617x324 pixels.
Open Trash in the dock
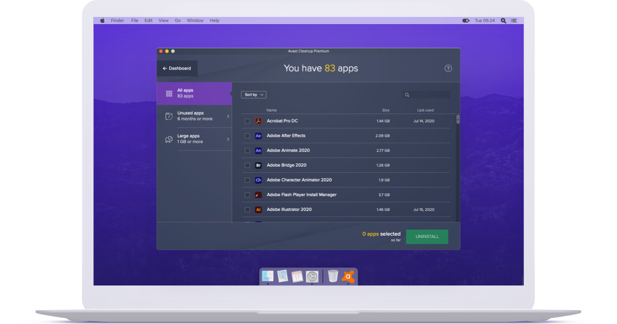coord(333,276)
